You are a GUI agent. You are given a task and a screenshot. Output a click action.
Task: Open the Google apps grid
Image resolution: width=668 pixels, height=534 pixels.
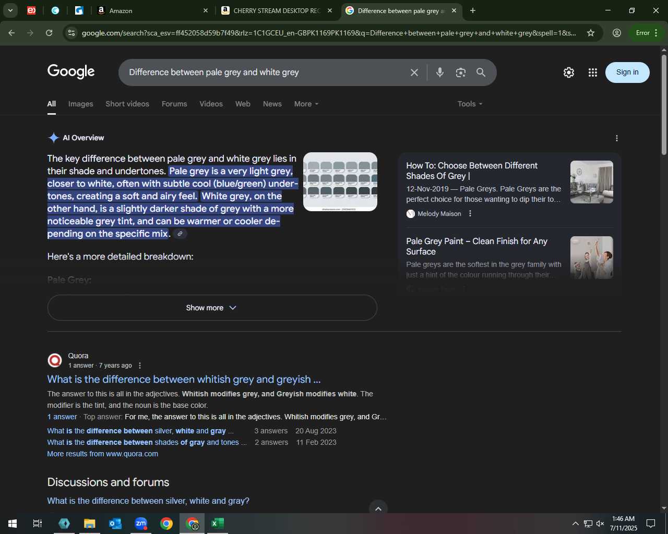(x=593, y=72)
